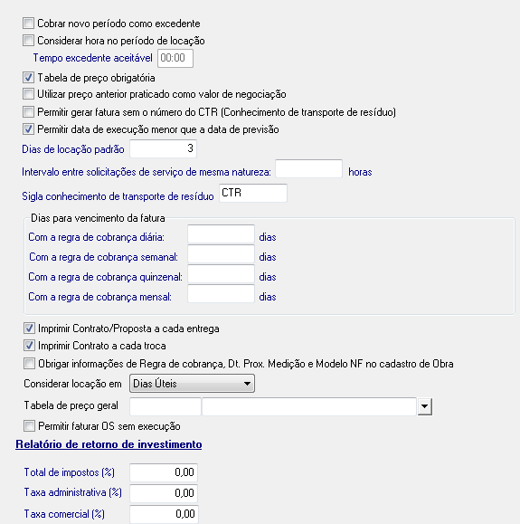520x524 pixels.
Task: Expand the Tabela de preço geral dropdown arrow
Action: pos(425,406)
